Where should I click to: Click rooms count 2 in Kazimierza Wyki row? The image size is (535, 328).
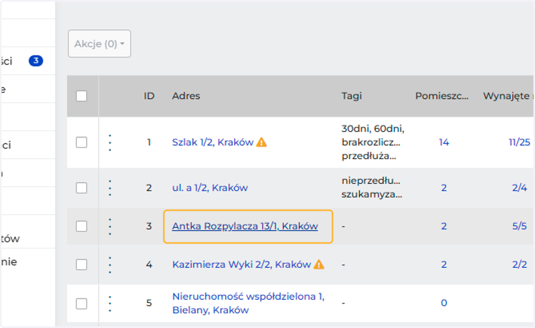coord(444,264)
